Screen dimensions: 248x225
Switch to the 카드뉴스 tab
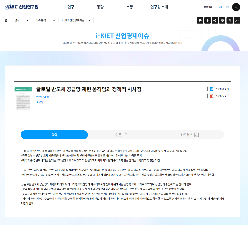[190, 135]
